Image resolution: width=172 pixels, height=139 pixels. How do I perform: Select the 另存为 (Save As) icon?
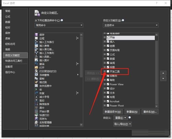coord(36,119)
